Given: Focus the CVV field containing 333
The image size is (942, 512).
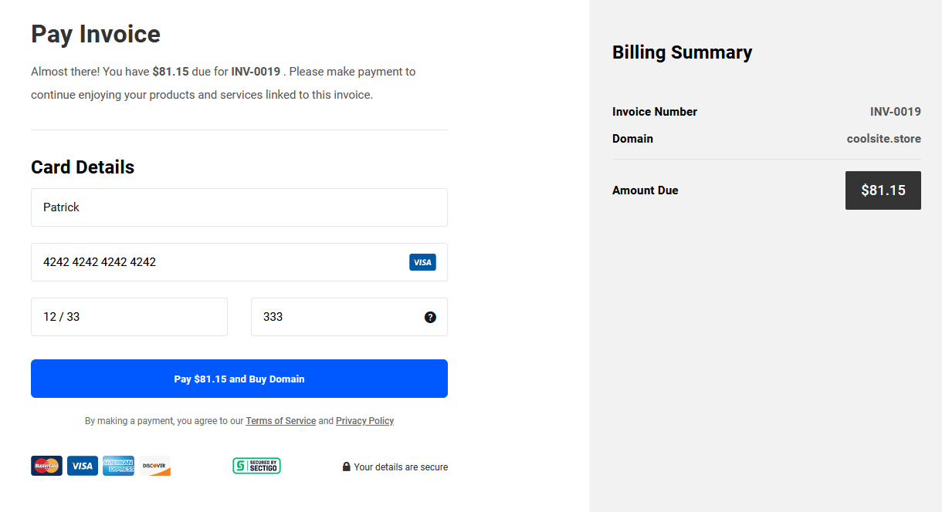Looking at the screenshot, I should point(349,317).
